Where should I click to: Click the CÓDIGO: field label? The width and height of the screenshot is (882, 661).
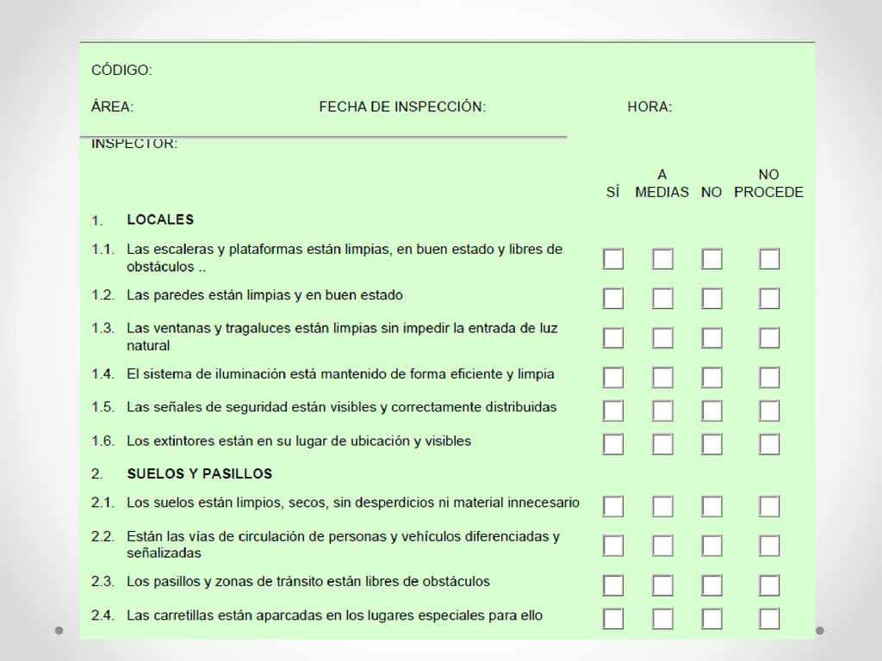[121, 71]
